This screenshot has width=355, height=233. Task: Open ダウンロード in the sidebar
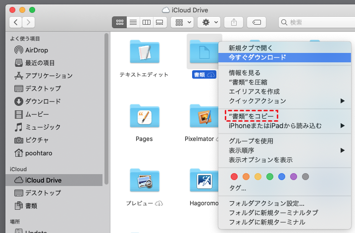(x=43, y=101)
